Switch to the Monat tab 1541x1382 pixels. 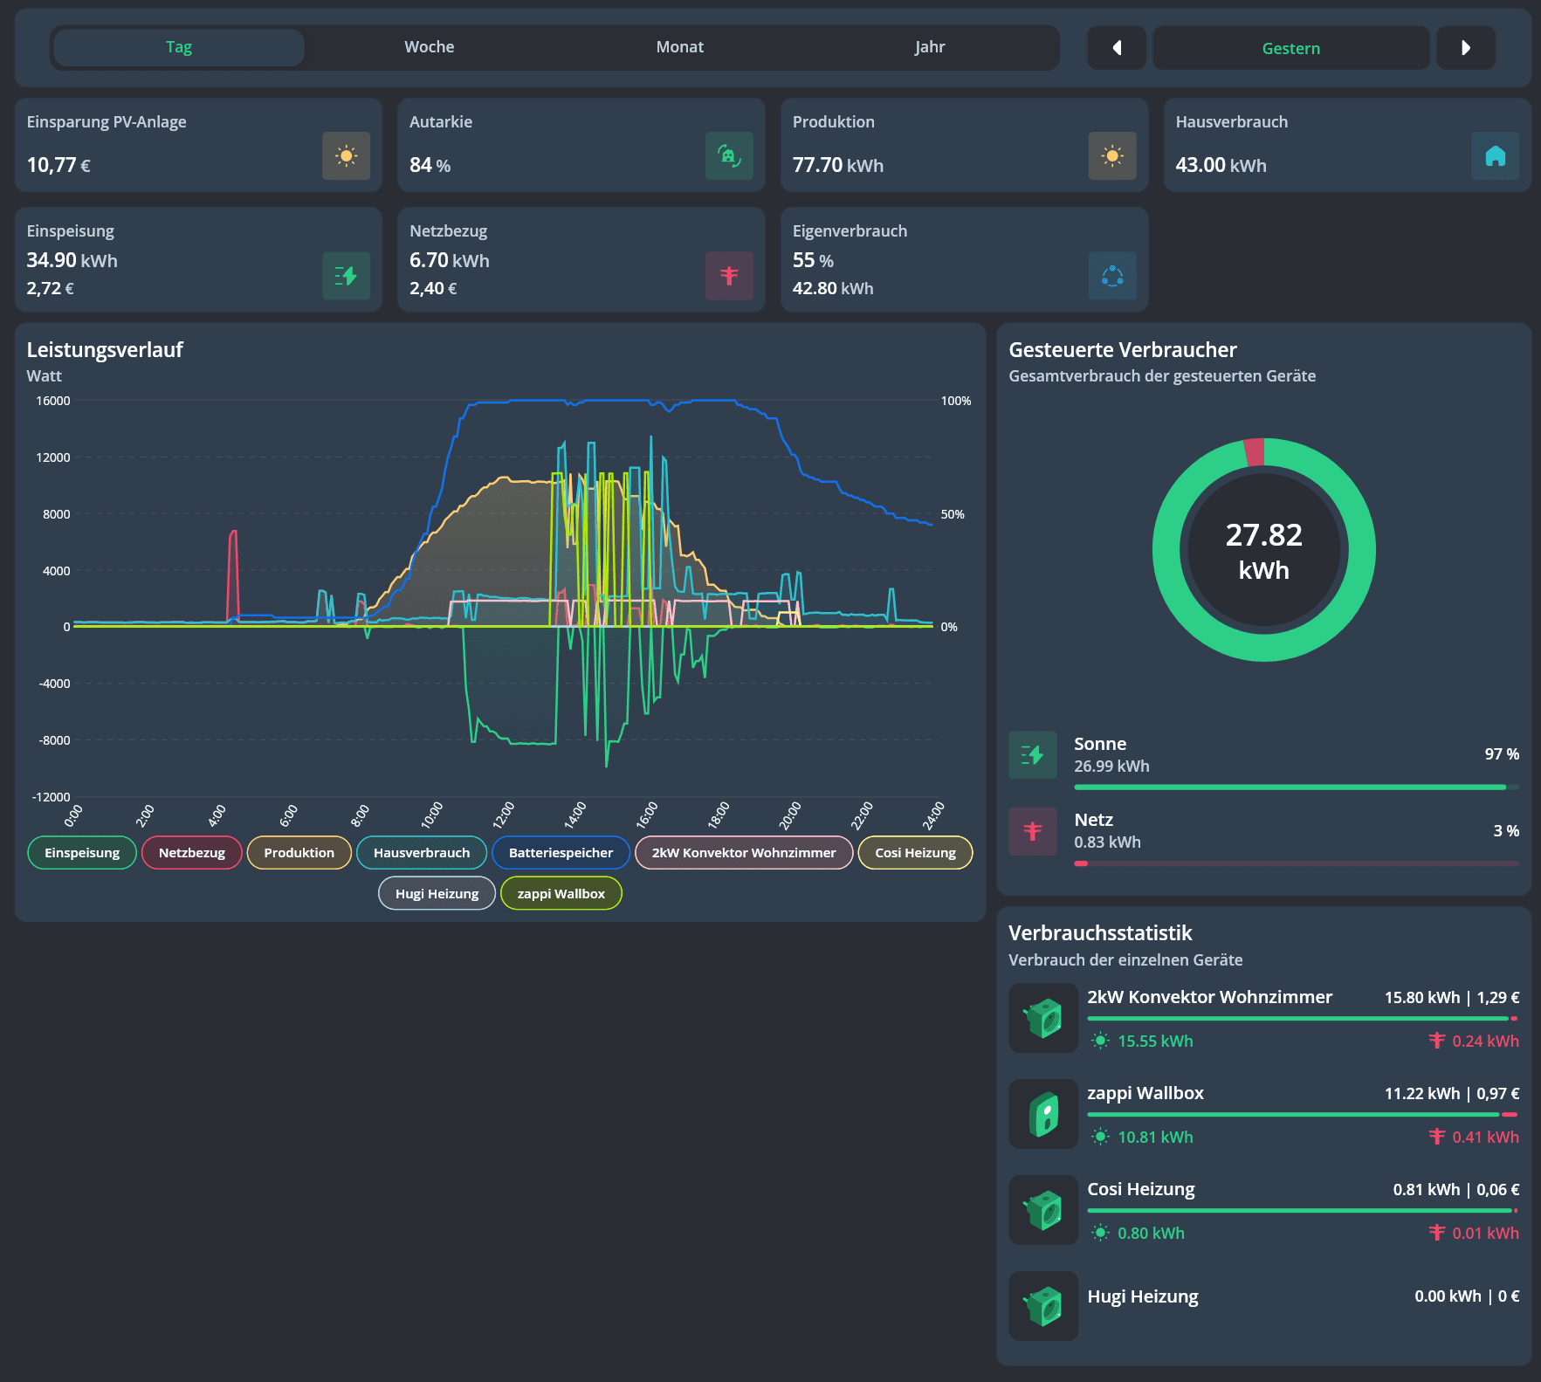[x=680, y=47]
